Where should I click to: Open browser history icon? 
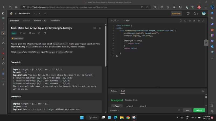point(180,7)
